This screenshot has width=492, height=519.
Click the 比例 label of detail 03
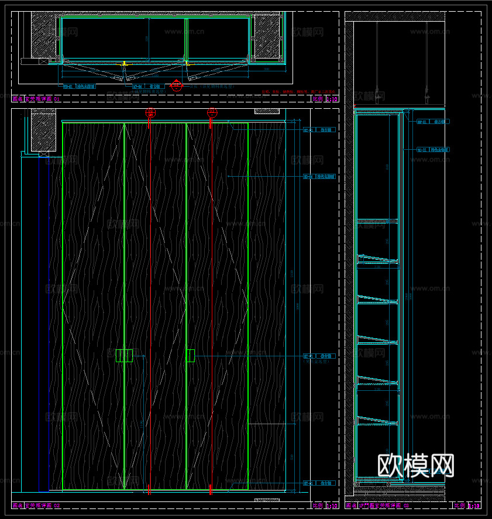click(x=460, y=506)
